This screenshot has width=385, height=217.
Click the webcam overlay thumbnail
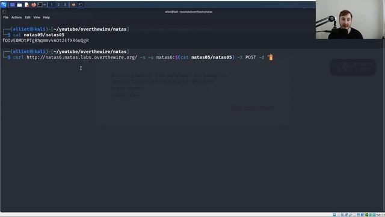click(350, 19)
